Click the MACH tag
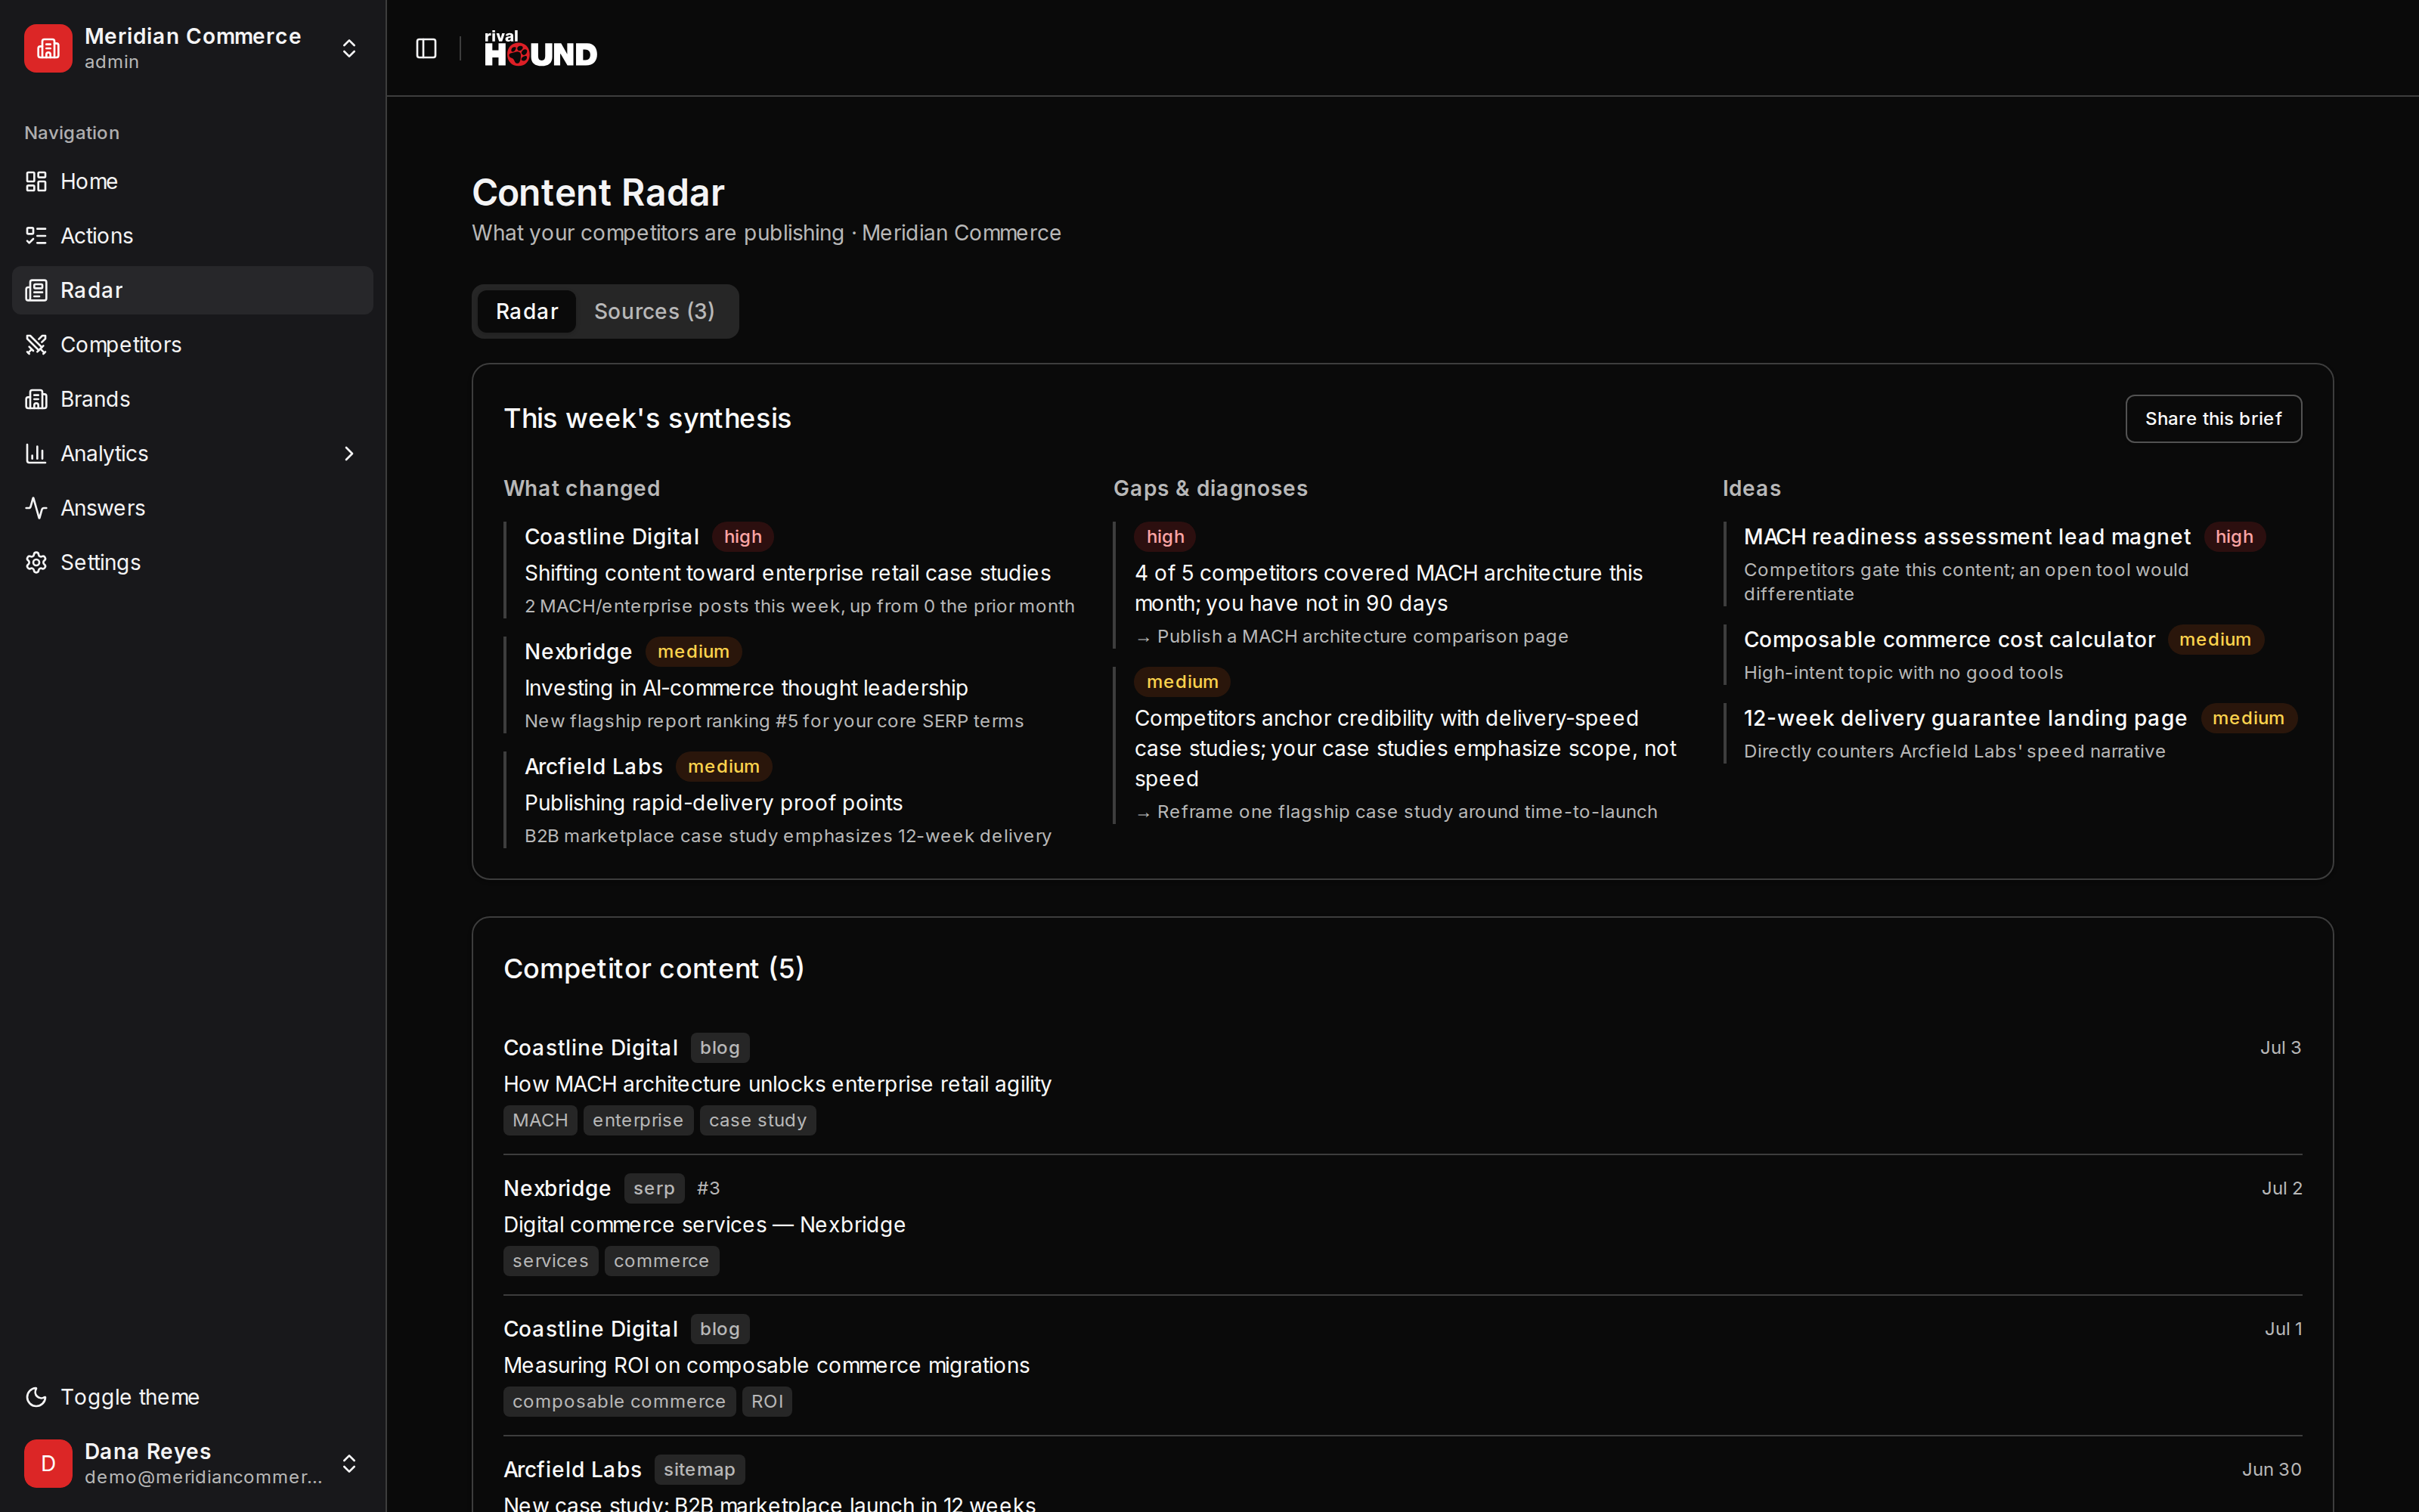Viewport: 2419px width, 1512px height. [x=540, y=1120]
